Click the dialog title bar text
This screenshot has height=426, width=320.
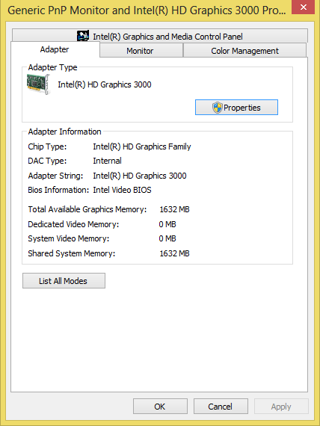[147, 10]
